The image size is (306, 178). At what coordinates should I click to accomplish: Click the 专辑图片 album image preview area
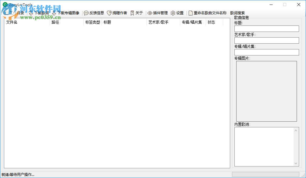point(266,90)
